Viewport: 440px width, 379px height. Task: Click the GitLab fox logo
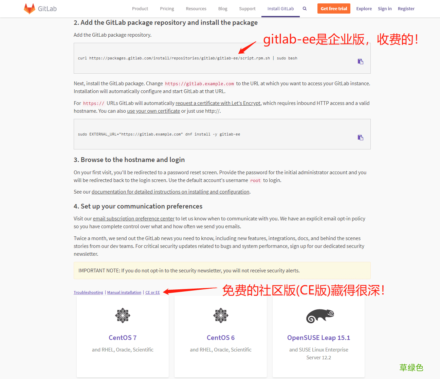tap(30, 8)
